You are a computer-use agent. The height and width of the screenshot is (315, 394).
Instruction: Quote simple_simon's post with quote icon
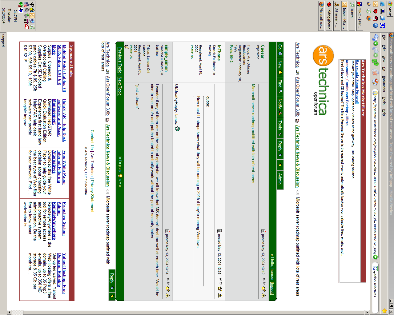click(x=168, y=281)
